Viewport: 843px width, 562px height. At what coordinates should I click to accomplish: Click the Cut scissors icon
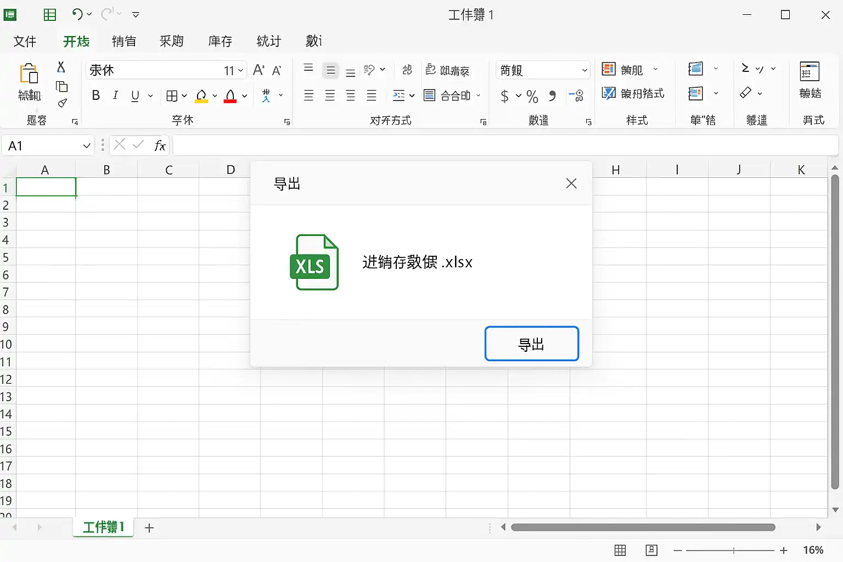[x=61, y=67]
